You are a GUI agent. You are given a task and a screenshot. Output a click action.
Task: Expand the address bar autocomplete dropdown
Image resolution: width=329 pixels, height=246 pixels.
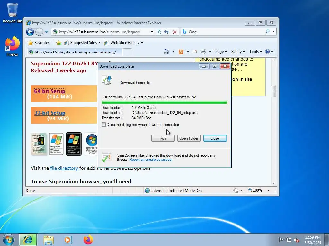click(152, 32)
